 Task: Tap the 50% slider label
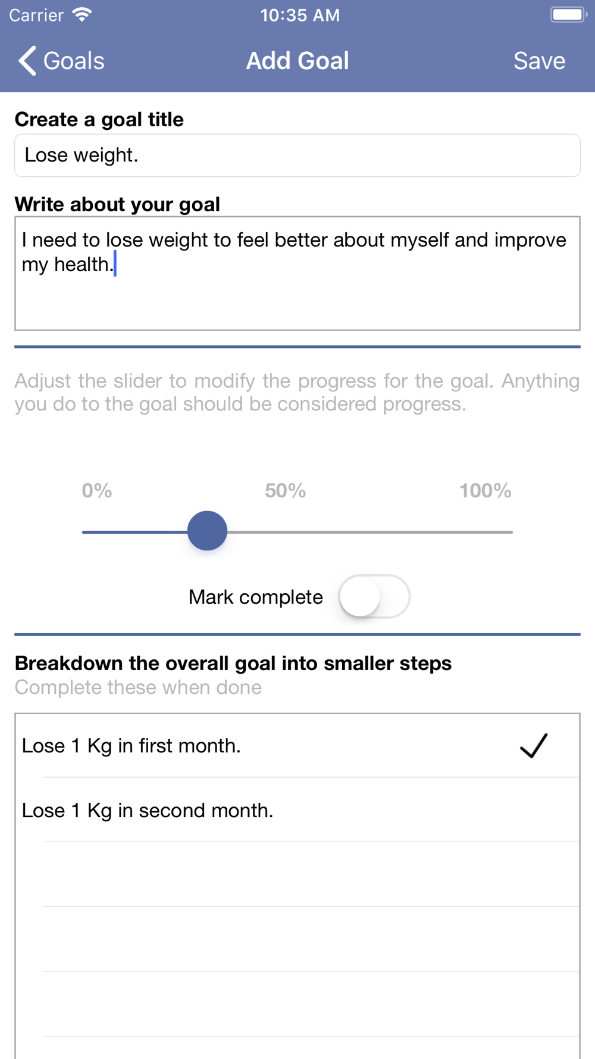point(285,491)
